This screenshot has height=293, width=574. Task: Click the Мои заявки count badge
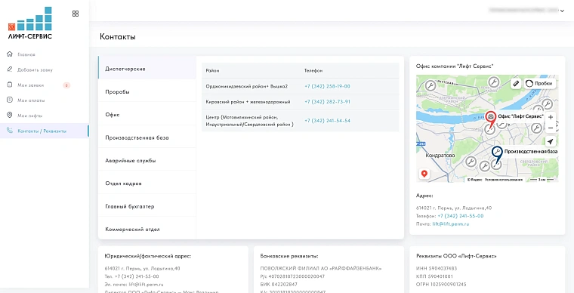[66, 85]
